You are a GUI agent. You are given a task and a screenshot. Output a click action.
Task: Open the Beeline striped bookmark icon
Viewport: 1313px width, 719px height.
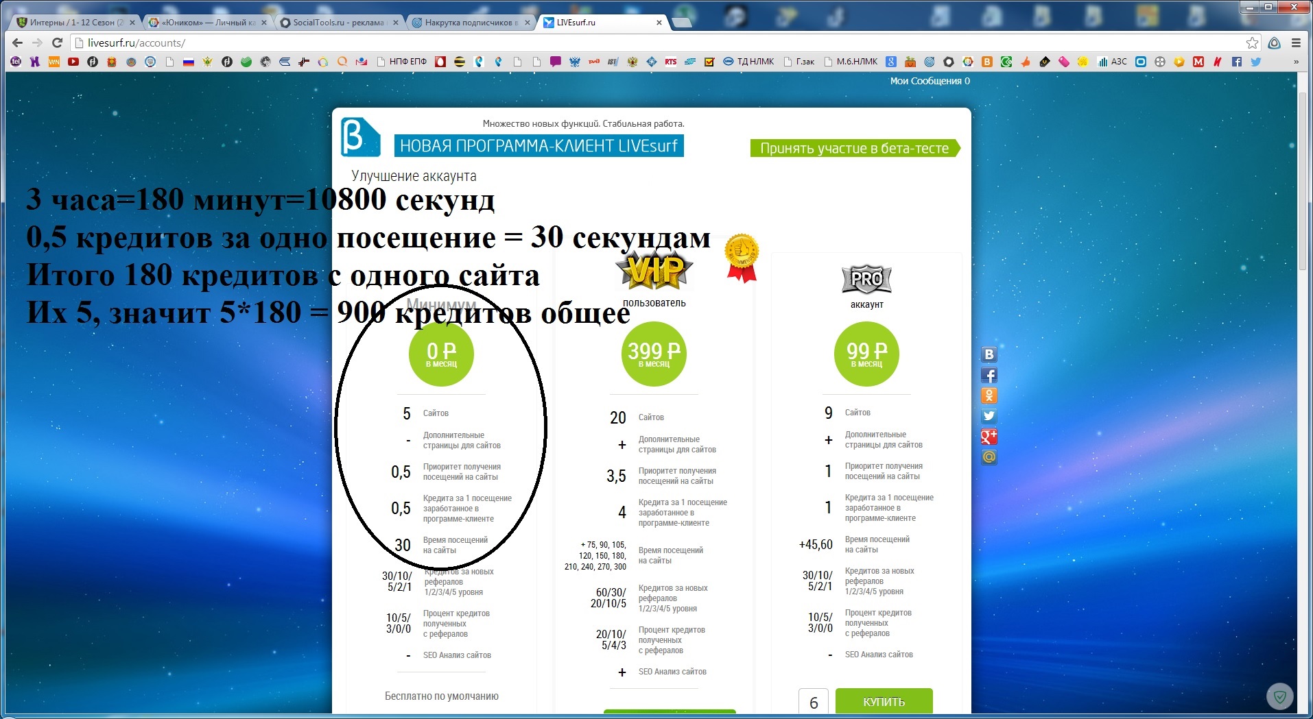point(460,62)
